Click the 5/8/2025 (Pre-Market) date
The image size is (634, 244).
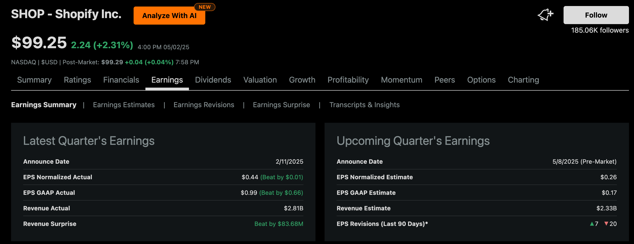[584, 162]
